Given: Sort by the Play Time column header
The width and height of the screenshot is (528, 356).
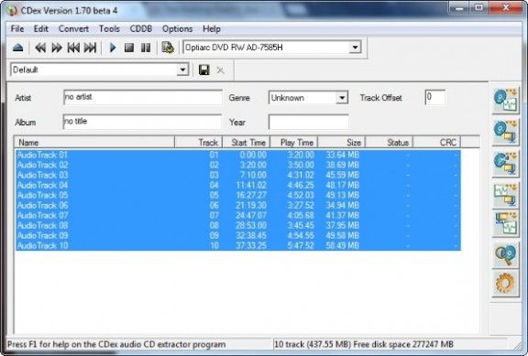Looking at the screenshot, I should 294,143.
